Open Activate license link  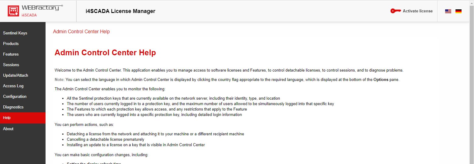418,11
